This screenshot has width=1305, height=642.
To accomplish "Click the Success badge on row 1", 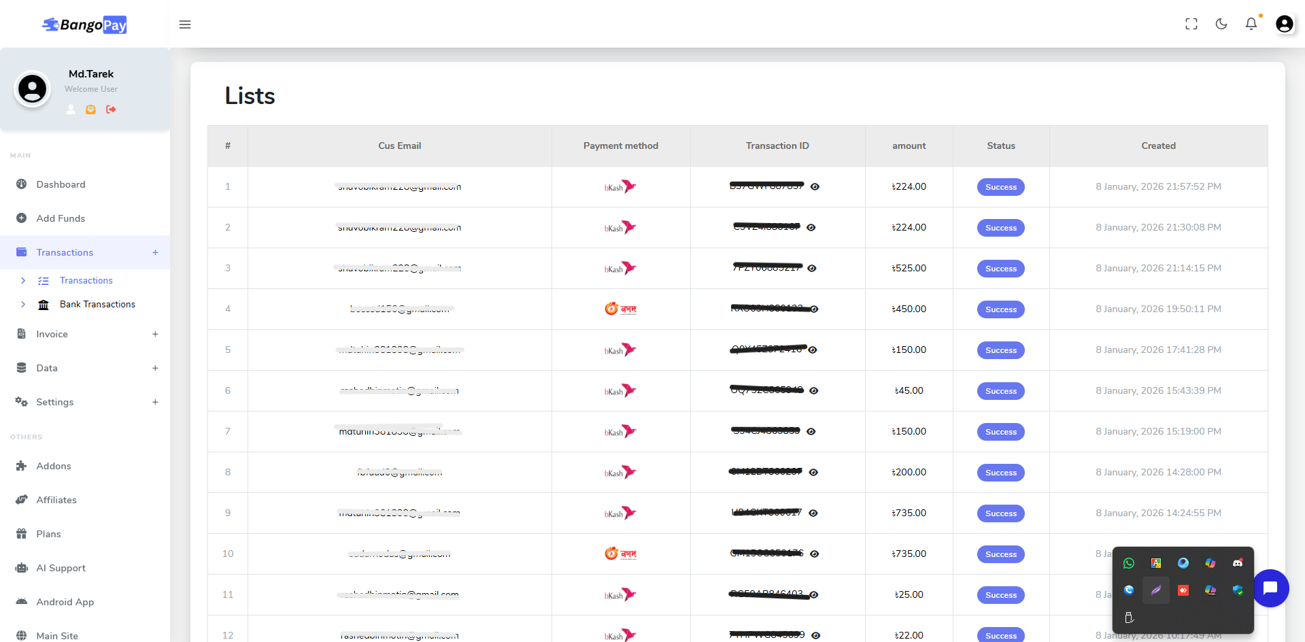I will [x=1000, y=186].
